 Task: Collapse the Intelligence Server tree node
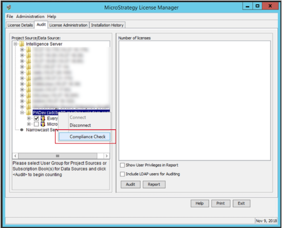pos(16,44)
